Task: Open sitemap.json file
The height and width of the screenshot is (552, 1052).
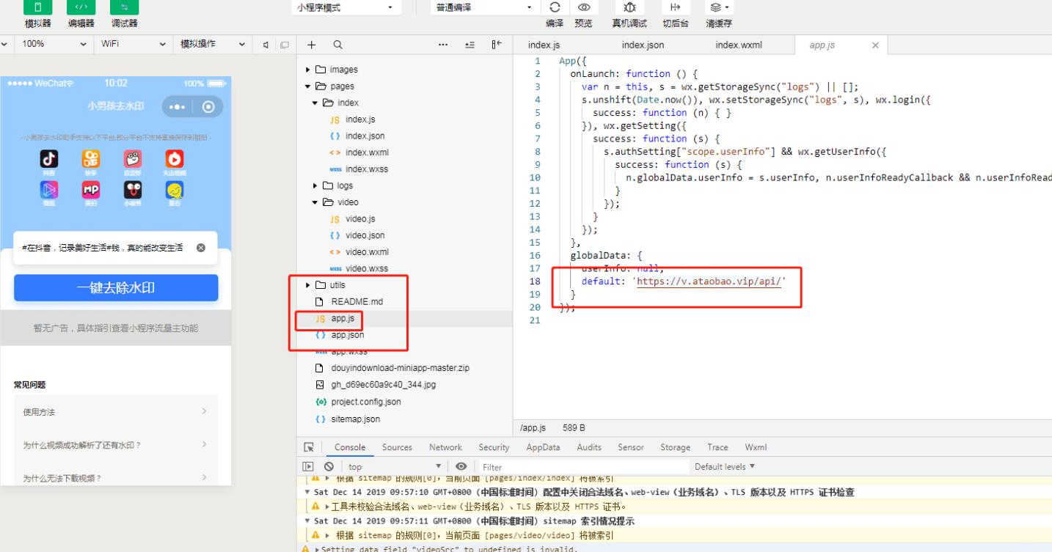Action: coord(355,419)
